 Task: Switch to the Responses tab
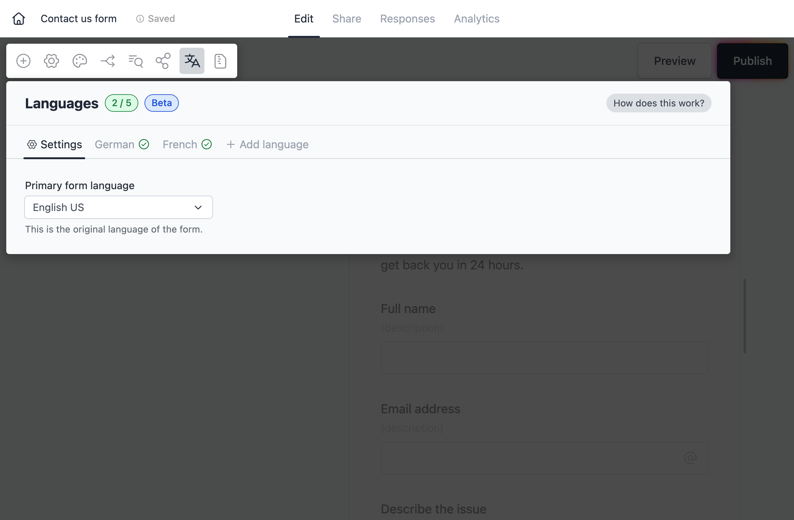[x=407, y=18]
